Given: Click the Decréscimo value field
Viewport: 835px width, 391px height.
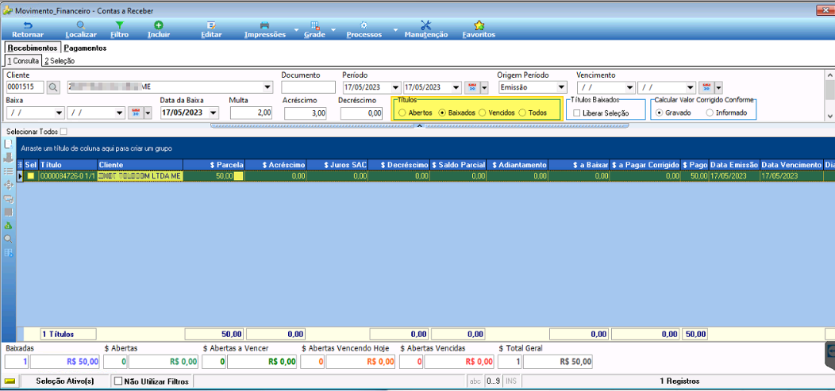Looking at the screenshot, I should coord(362,113).
